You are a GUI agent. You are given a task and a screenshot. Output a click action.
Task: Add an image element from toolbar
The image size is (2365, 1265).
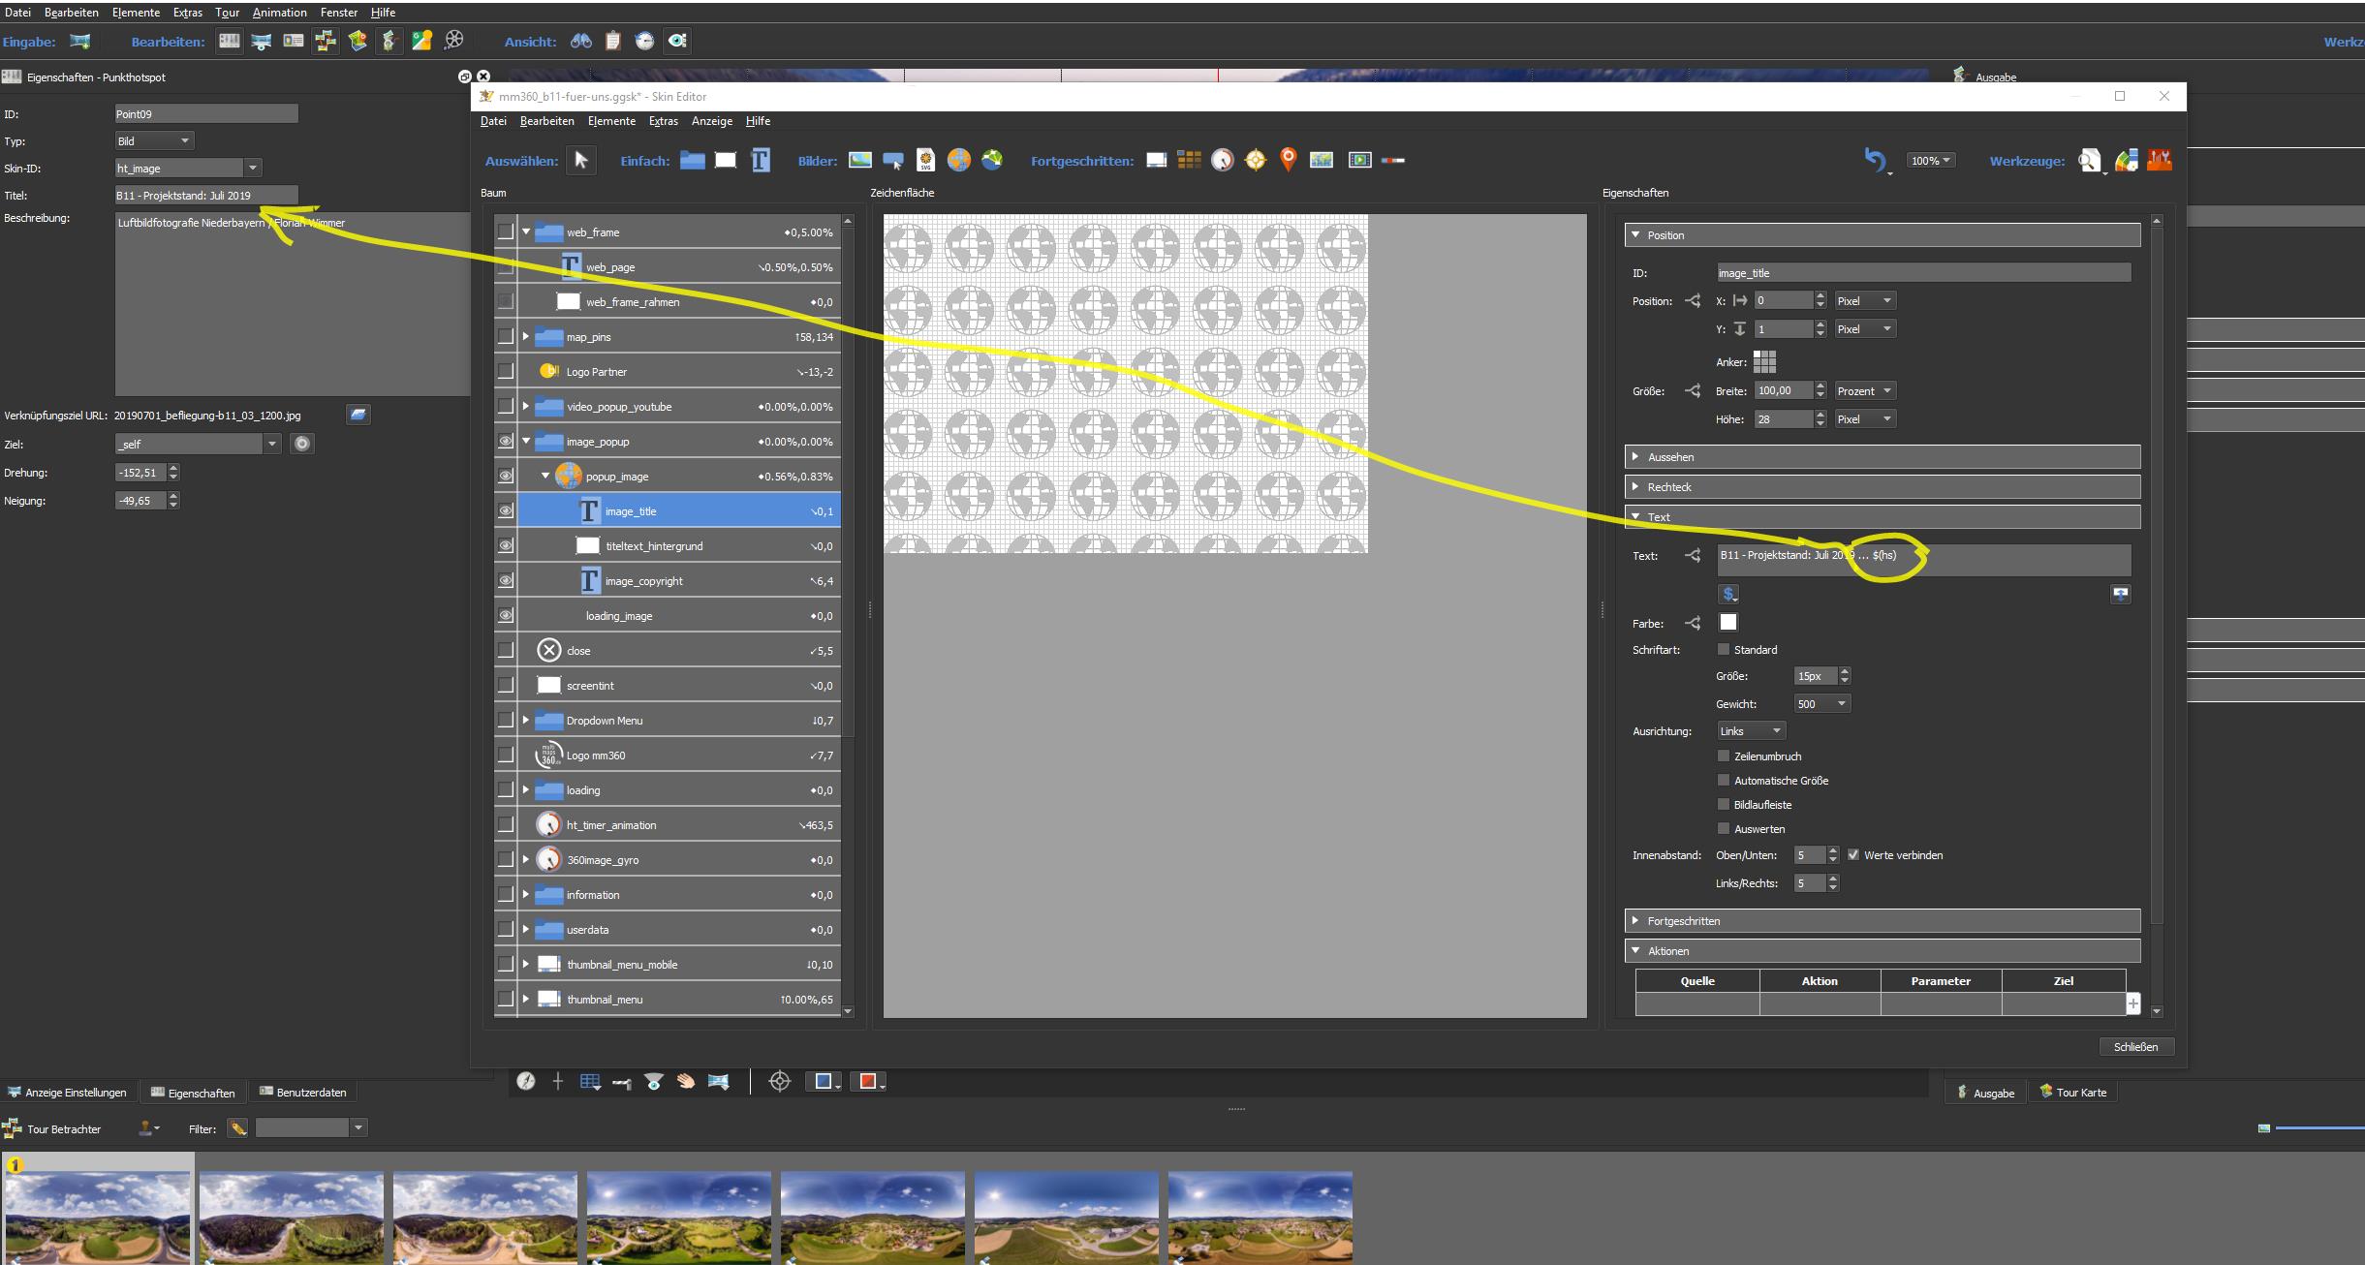[860, 160]
